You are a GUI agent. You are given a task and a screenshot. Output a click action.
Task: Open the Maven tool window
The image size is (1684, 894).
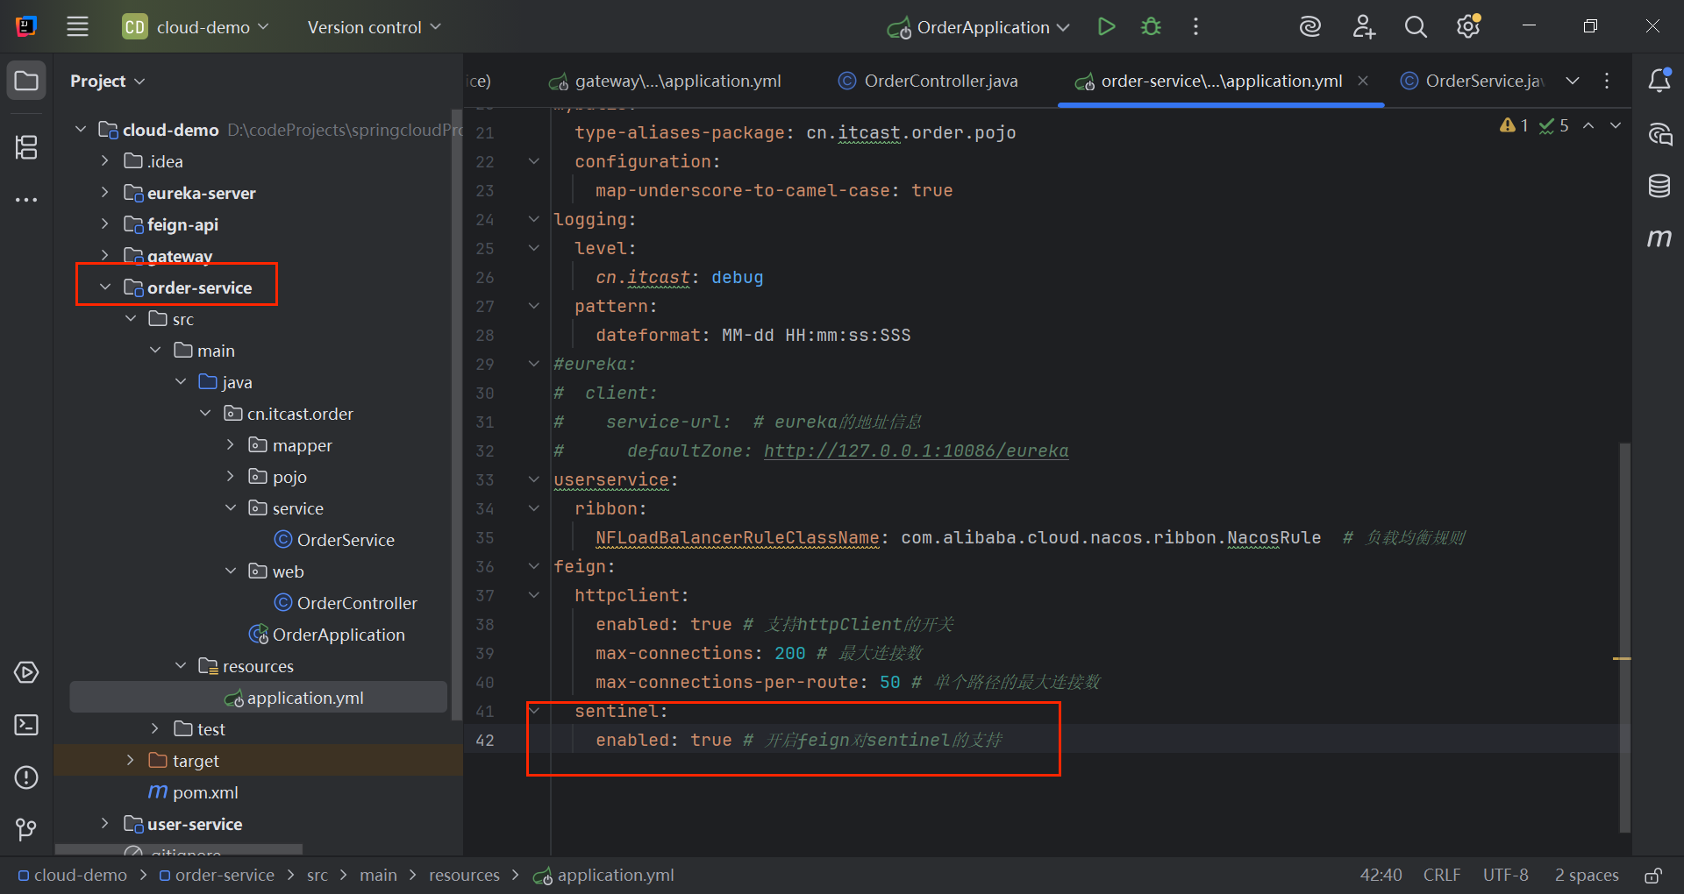pyautogui.click(x=1659, y=238)
